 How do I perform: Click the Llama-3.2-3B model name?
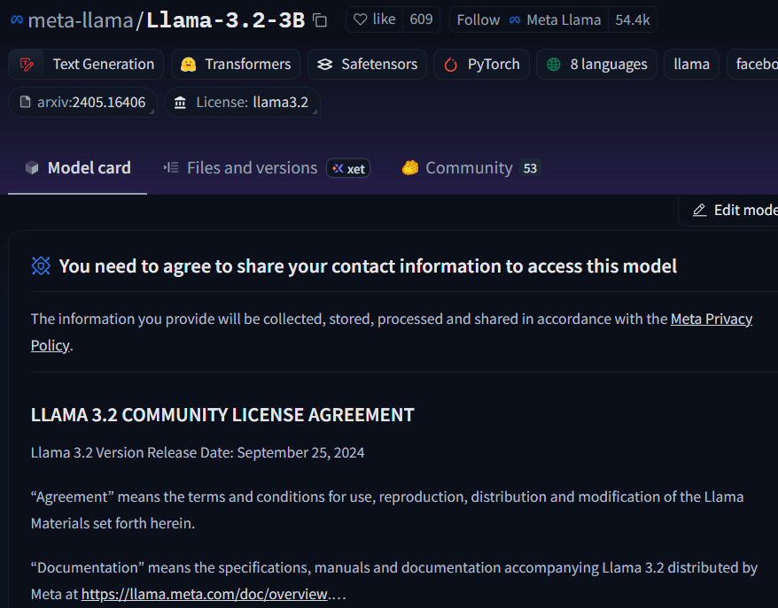coord(226,20)
